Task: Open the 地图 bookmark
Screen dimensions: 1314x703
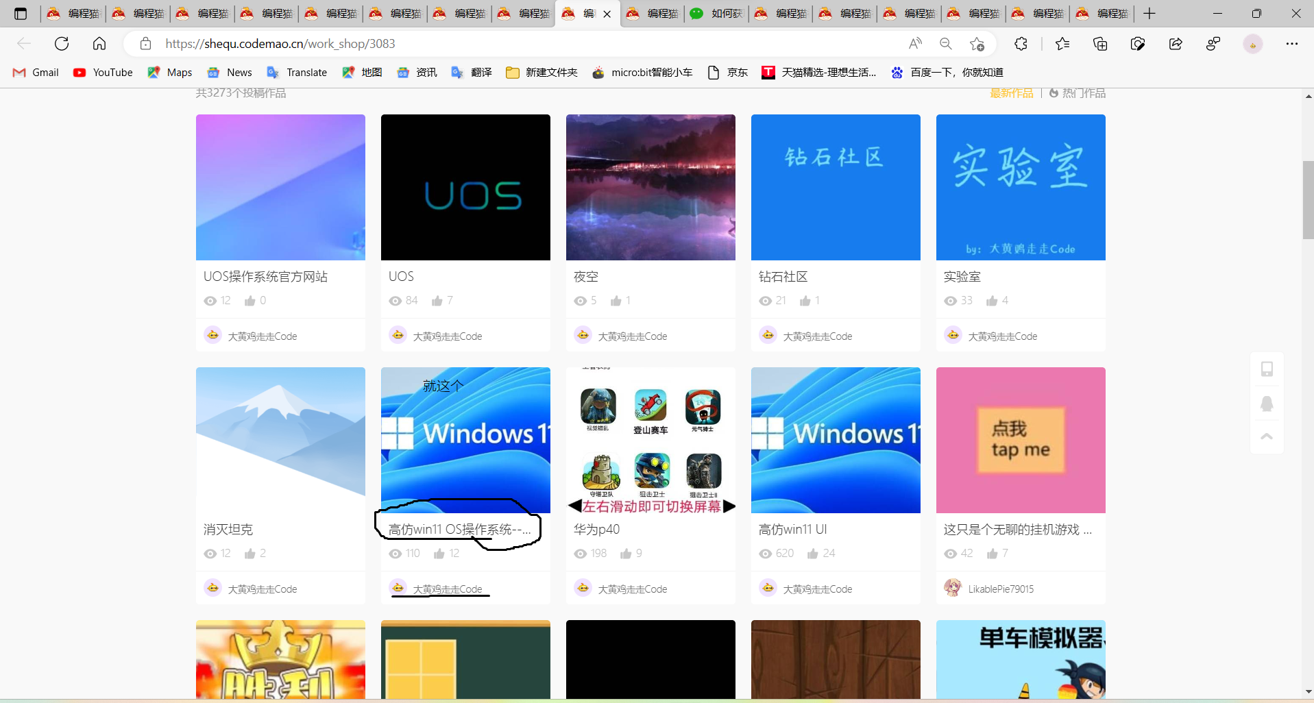Action: click(x=362, y=73)
